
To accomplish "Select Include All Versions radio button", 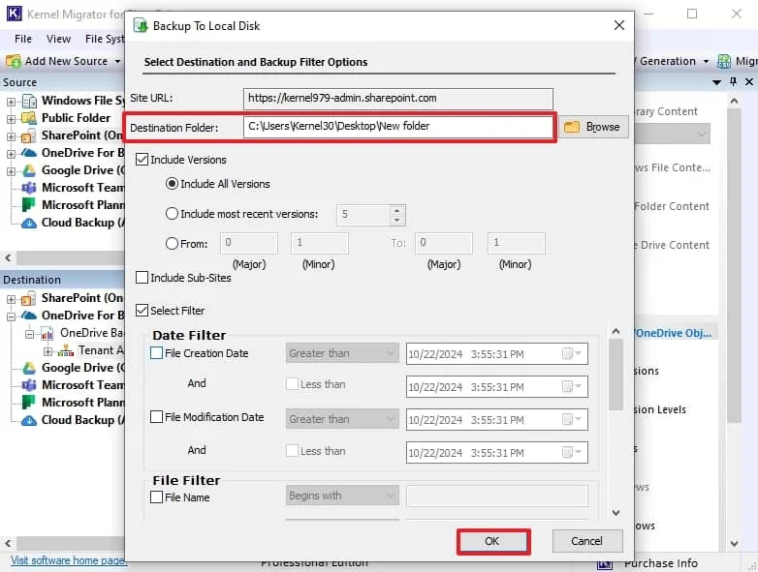I will point(172,184).
